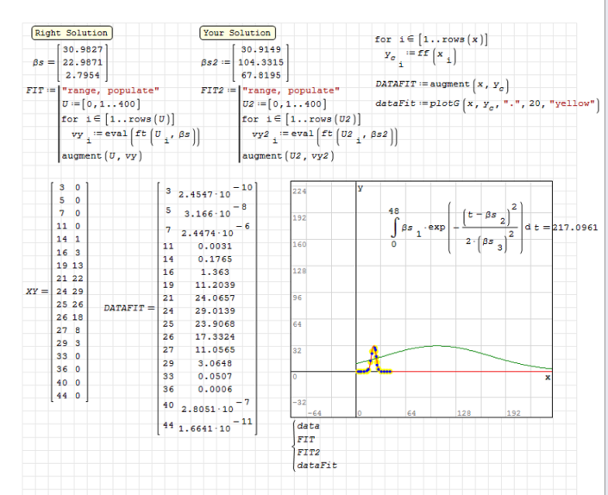Screen dimensions: 608x495
Task: Click the "FIT2" entry below the plot
Action: pos(309,452)
